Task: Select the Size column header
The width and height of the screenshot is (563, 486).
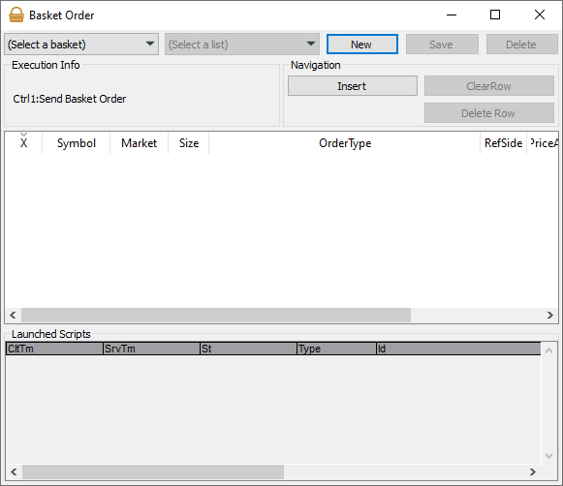Action: tap(189, 143)
